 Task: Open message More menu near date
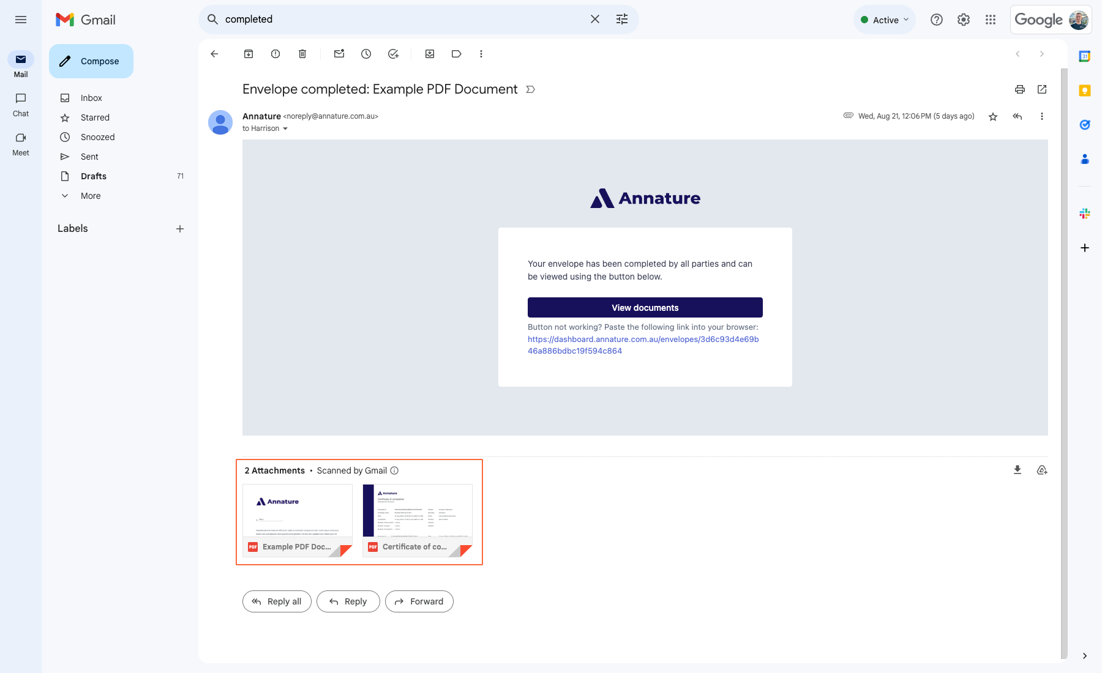pyautogui.click(x=1042, y=116)
